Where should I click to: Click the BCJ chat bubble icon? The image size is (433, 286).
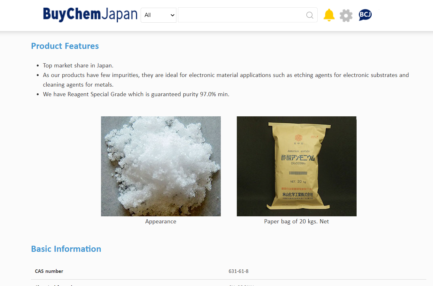(365, 15)
